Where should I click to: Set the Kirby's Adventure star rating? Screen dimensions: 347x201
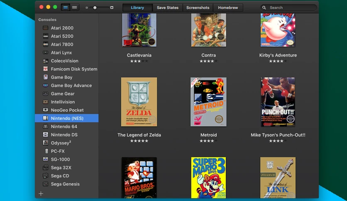[x=278, y=61]
